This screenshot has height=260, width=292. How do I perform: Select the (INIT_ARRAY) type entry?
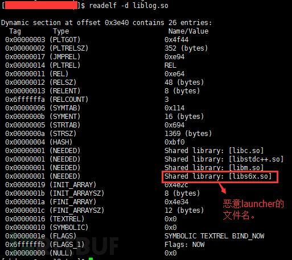pyautogui.click(x=73, y=185)
